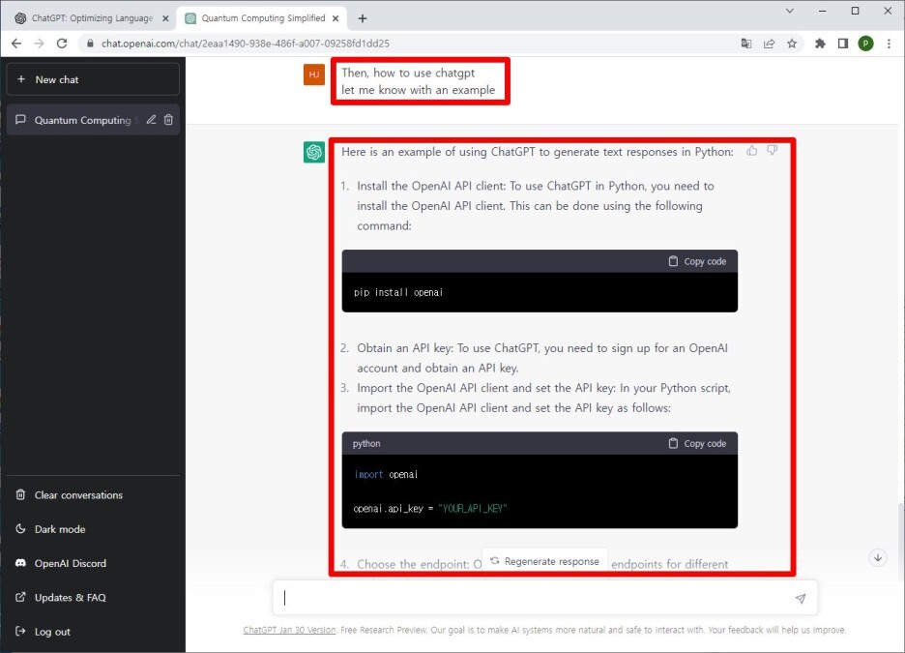Delete the Quantum Computing chat with trash icon
This screenshot has height=653, width=905.
(168, 120)
